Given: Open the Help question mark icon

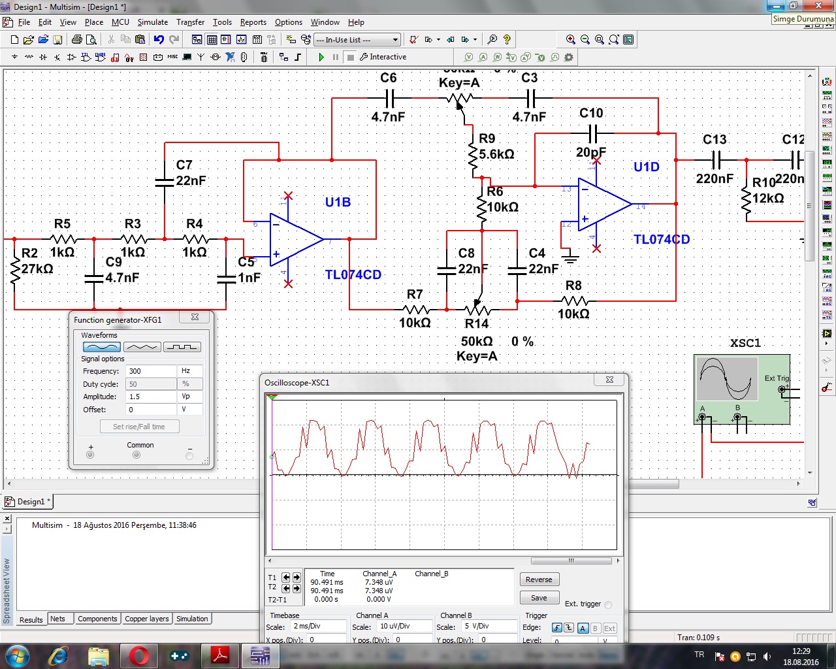Looking at the screenshot, I should (507, 40).
